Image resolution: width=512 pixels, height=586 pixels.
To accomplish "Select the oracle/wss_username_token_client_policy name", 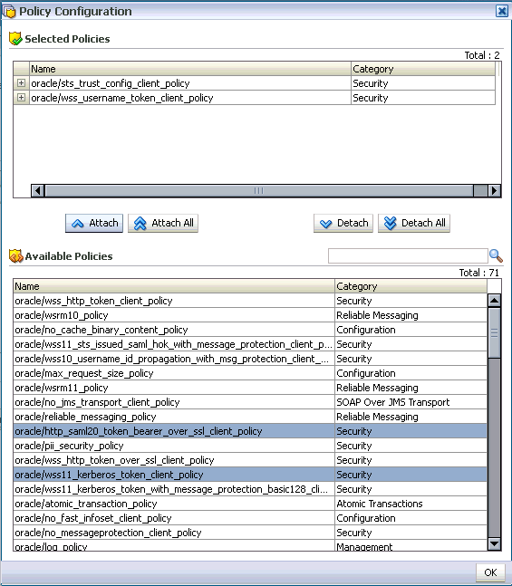I will 122,98.
